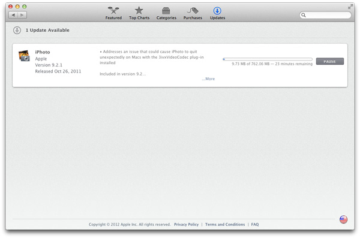Image resolution: width=360 pixels, height=238 pixels.
Task: Enter full screen with the expand arrows
Action: tap(350, 7)
